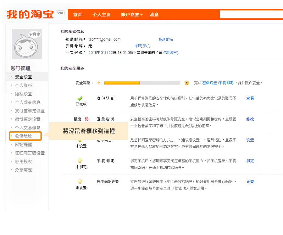
Task: Click the 手机绑定 link beside the shield
Action: 226,83
